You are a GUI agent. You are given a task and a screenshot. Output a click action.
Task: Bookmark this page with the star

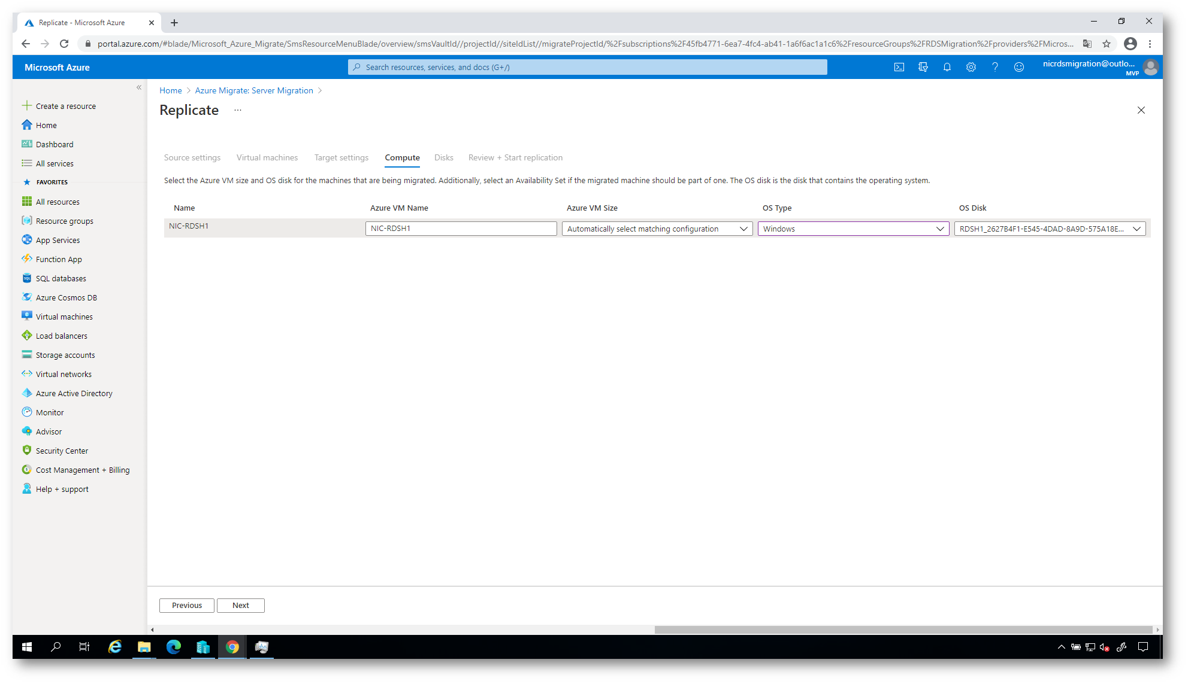click(x=1107, y=44)
